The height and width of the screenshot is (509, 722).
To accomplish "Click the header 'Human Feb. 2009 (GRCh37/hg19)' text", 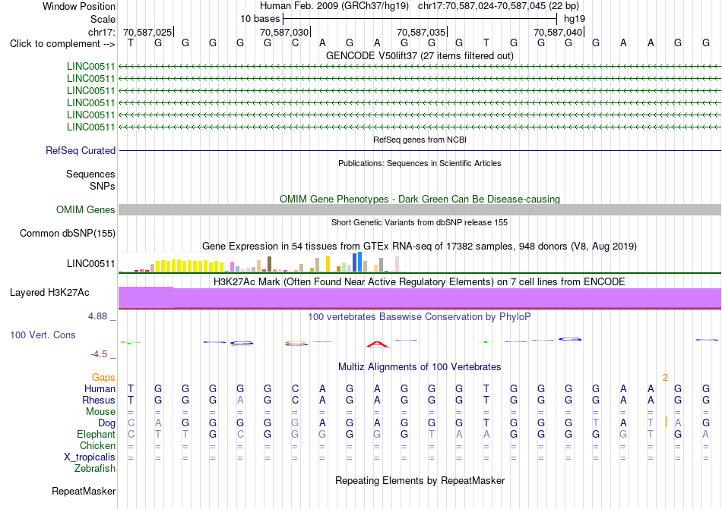I will pos(334,6).
